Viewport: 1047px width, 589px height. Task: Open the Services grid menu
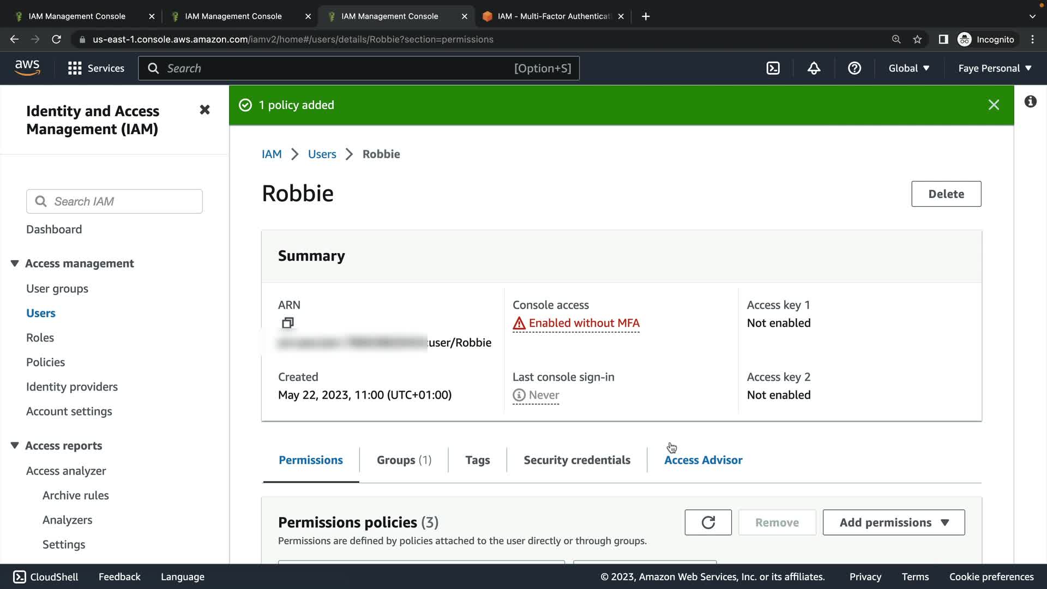(x=96, y=68)
